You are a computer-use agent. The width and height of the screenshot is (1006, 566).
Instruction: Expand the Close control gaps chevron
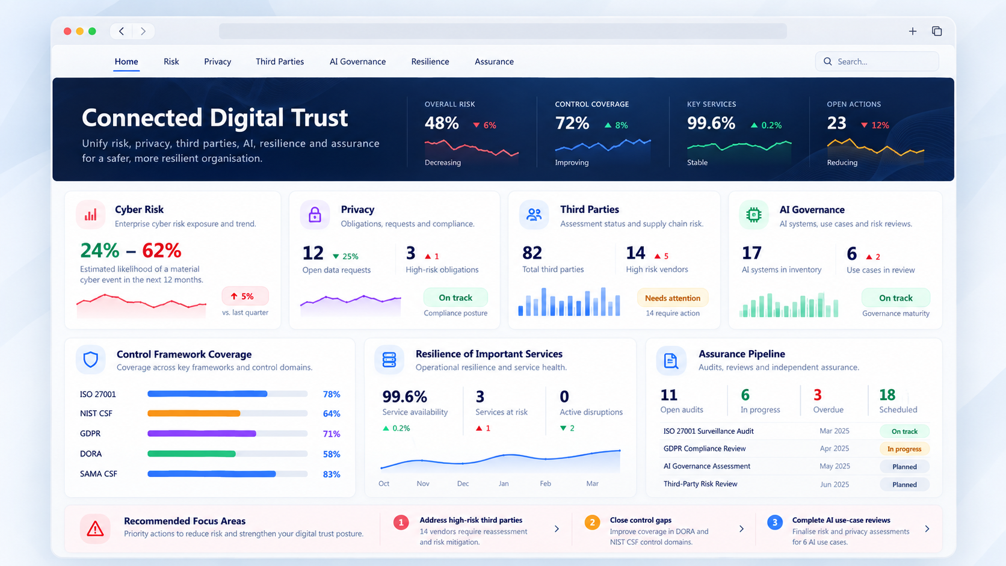coord(741,529)
